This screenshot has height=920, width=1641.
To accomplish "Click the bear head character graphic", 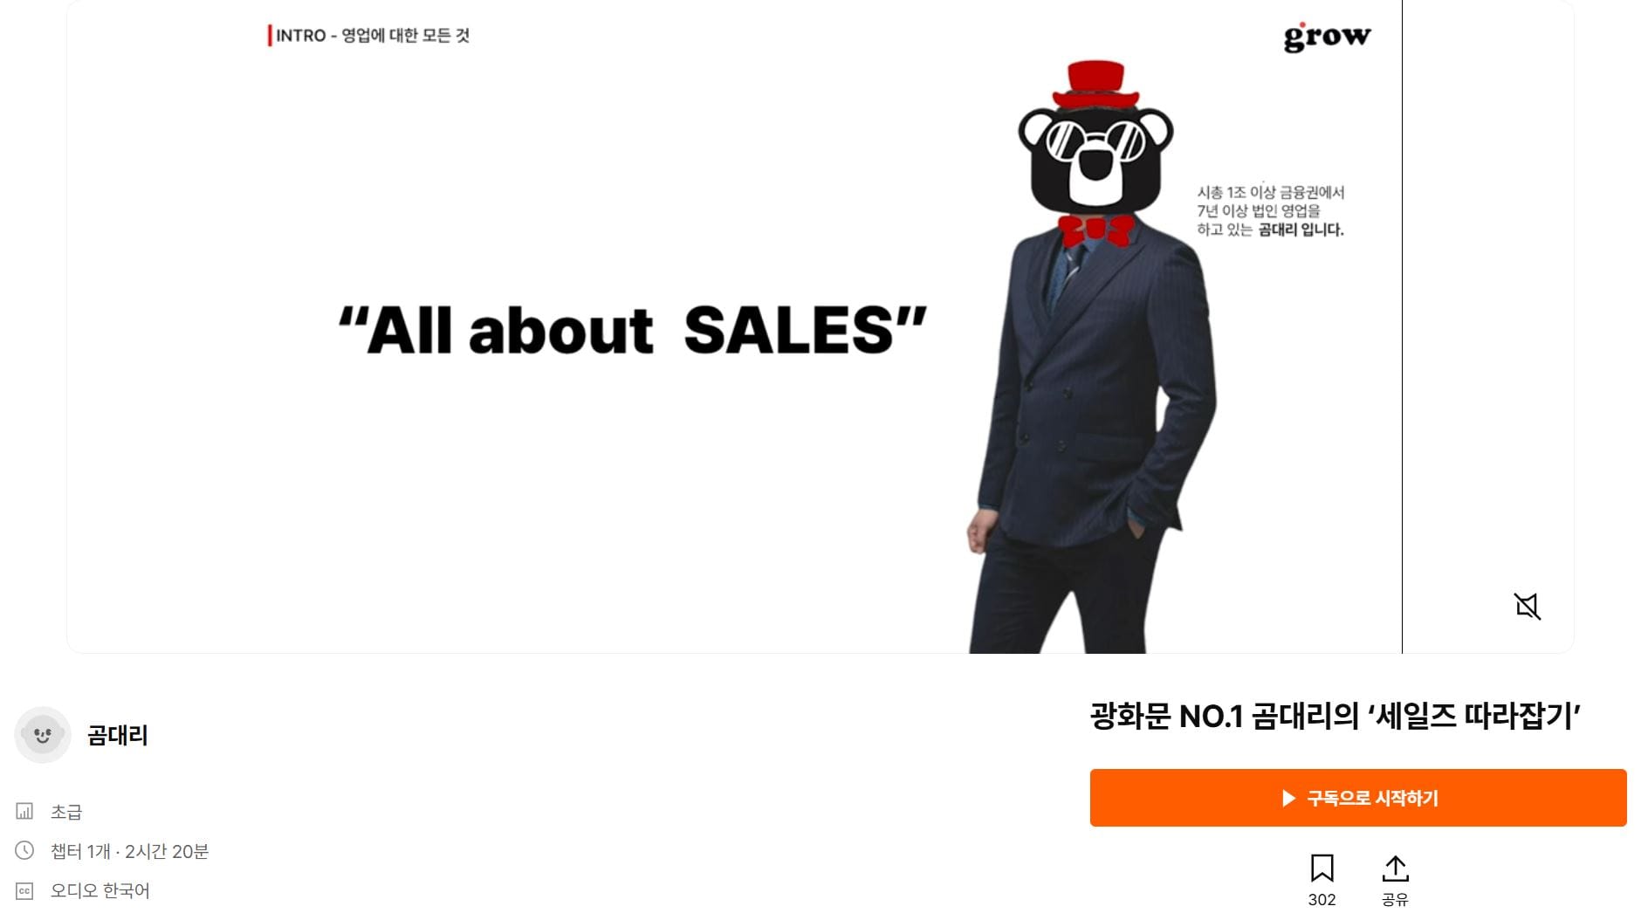I will pyautogui.click(x=1095, y=153).
